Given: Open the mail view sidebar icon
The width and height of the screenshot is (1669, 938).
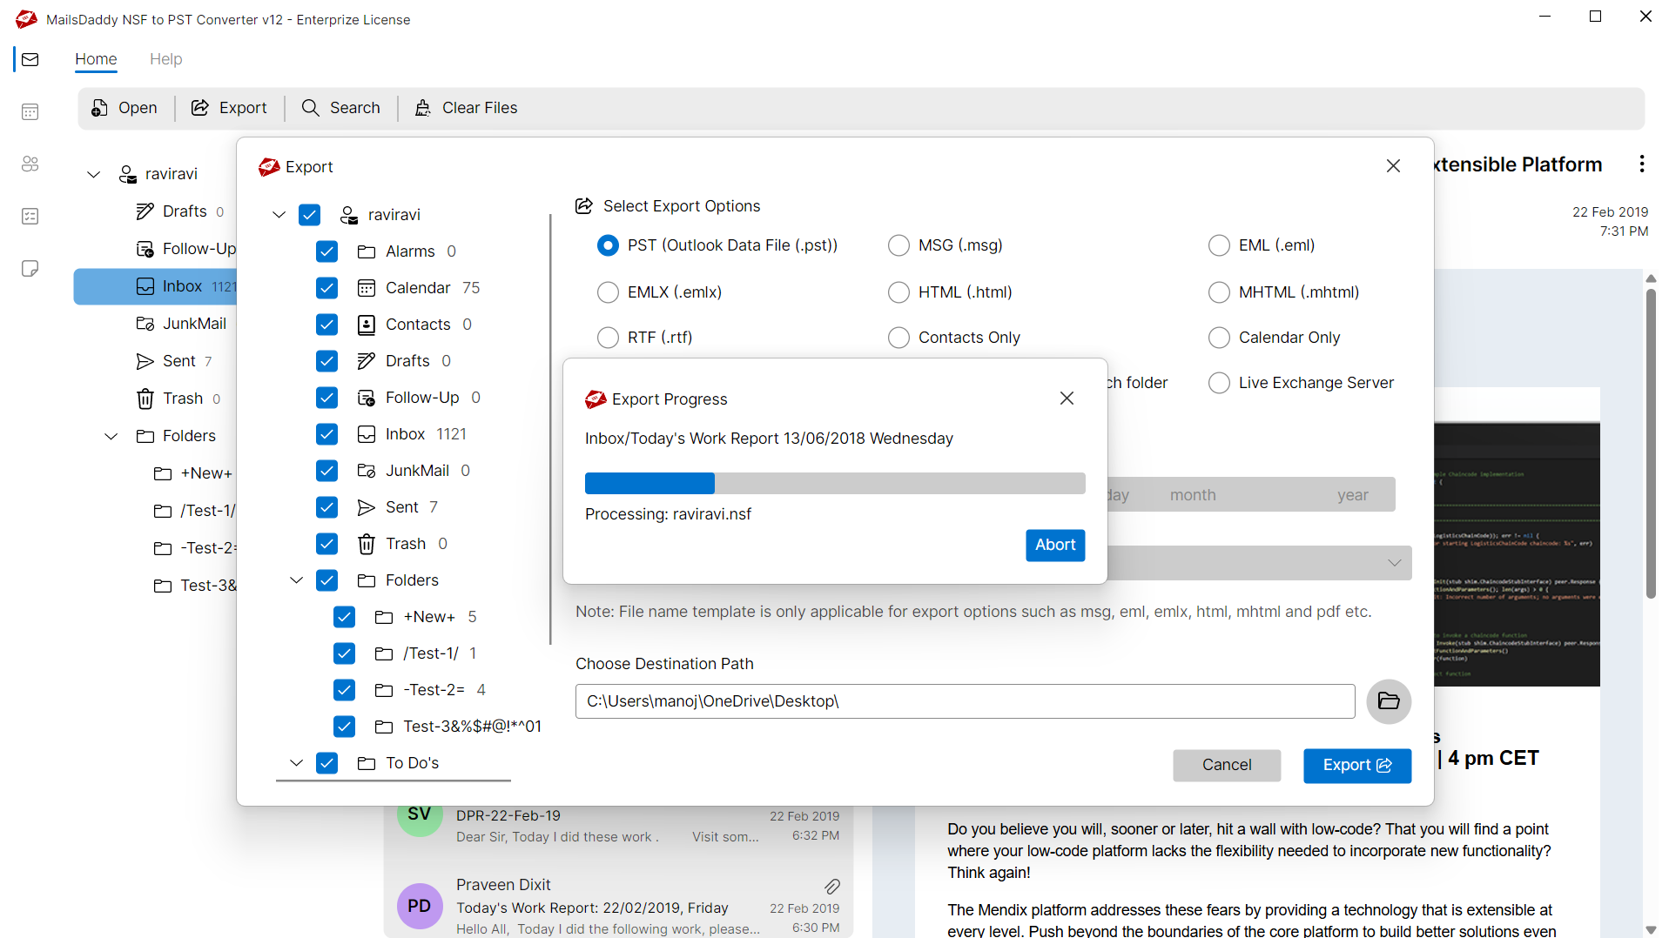Looking at the screenshot, I should [x=30, y=59].
